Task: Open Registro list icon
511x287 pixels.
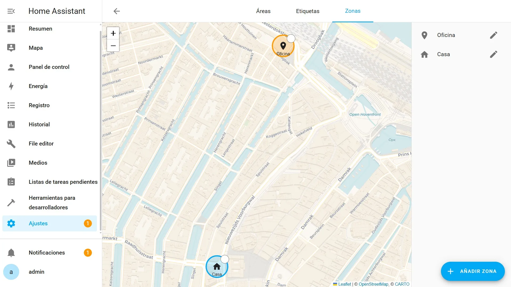Action: click(x=11, y=105)
